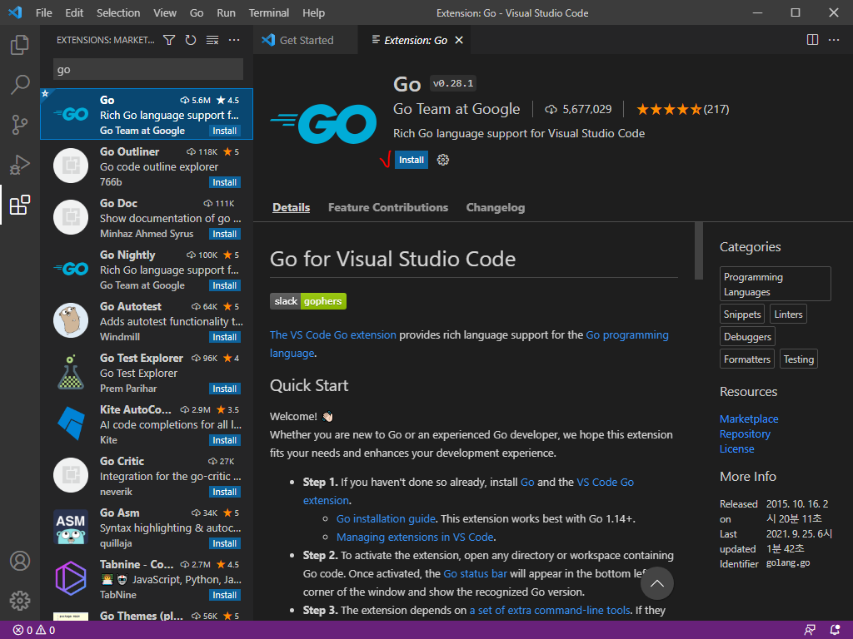Open the feedback icon in status bar

pyautogui.click(x=810, y=631)
